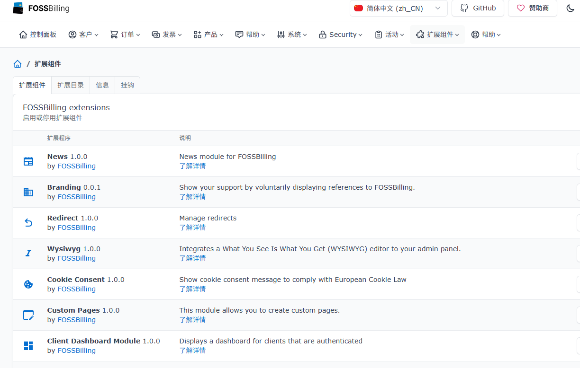
Task: Open the language selector 简体中文 (zh_CN)
Action: click(x=399, y=8)
